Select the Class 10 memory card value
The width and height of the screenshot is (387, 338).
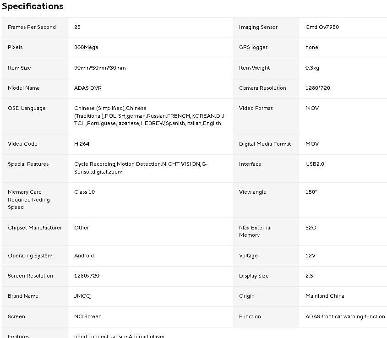pos(85,192)
